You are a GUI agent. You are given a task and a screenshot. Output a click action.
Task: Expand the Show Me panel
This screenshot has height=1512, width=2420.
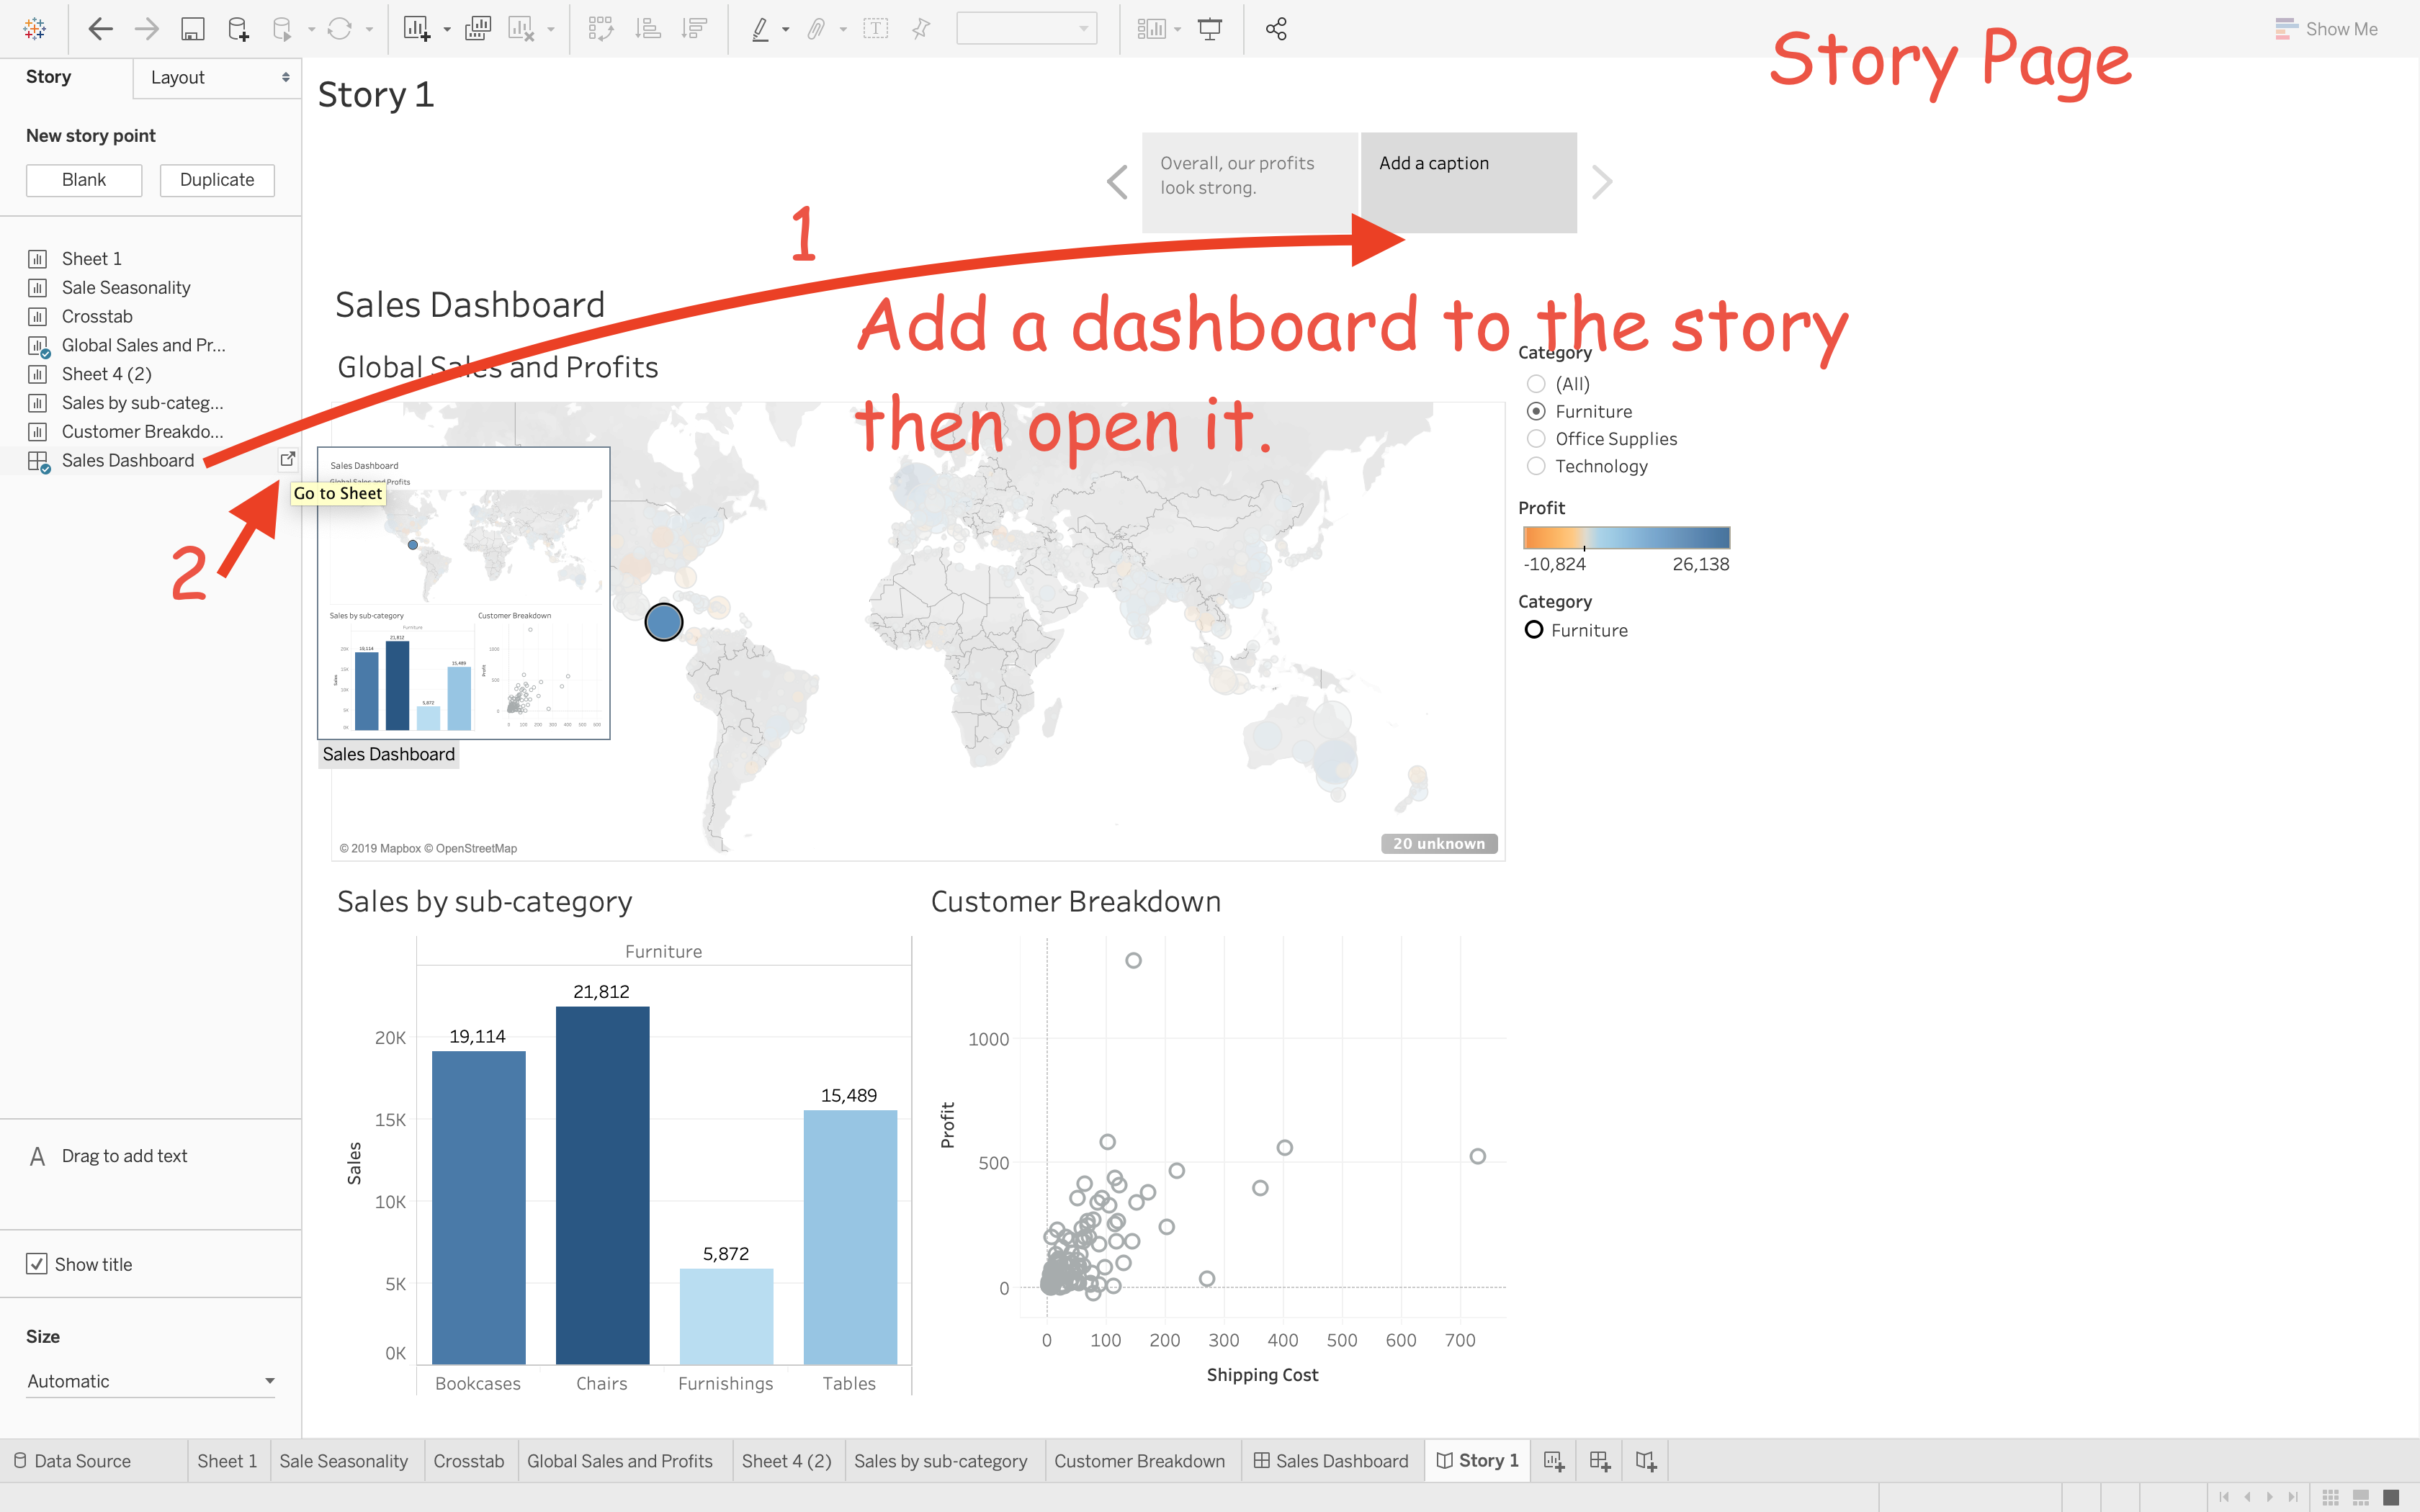pyautogui.click(x=2327, y=29)
